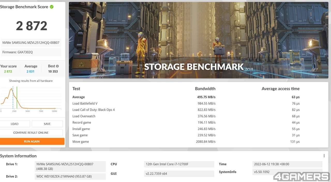Click the Your score value 2 872
The width and height of the screenshot is (331, 182).
click(8, 72)
